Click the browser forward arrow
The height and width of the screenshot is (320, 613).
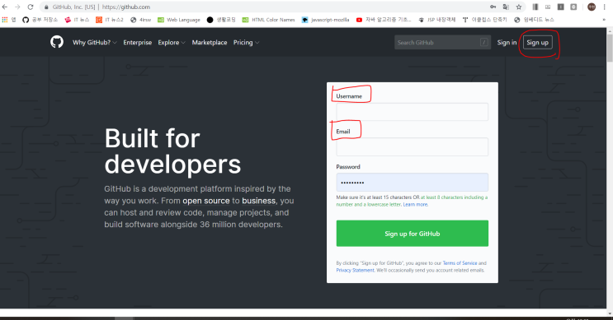click(x=17, y=7)
